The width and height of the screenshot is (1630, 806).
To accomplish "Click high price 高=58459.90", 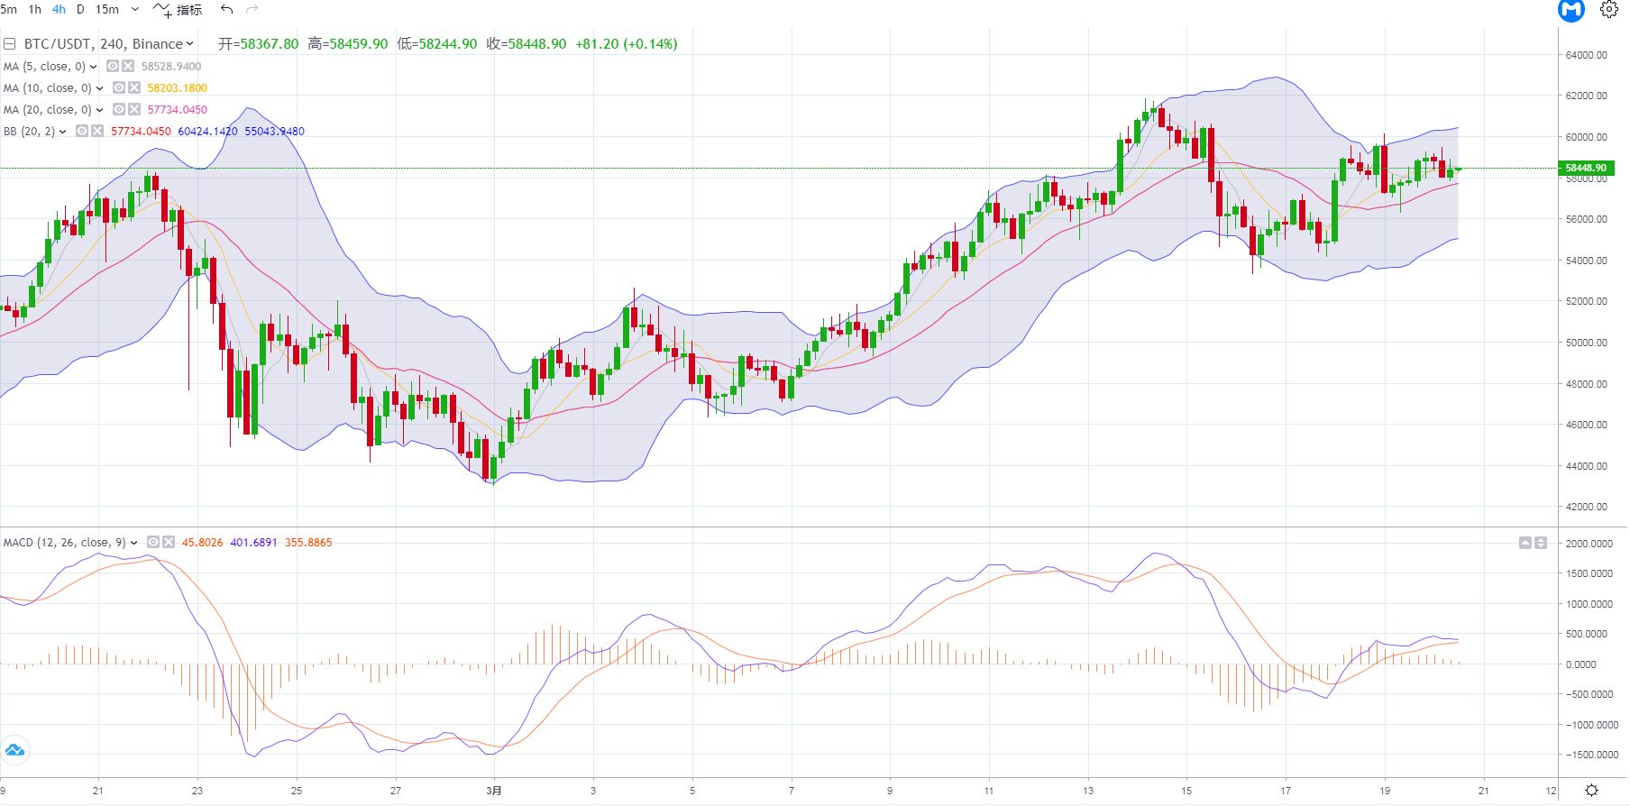I will tap(348, 44).
